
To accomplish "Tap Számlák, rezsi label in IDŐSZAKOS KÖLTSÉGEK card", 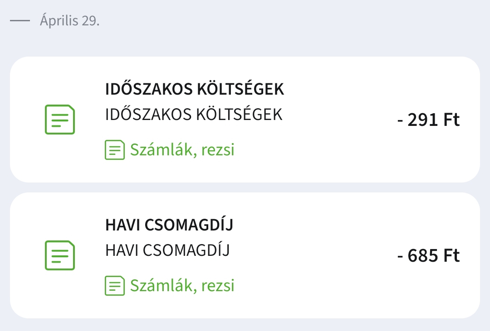I will 182,150.
